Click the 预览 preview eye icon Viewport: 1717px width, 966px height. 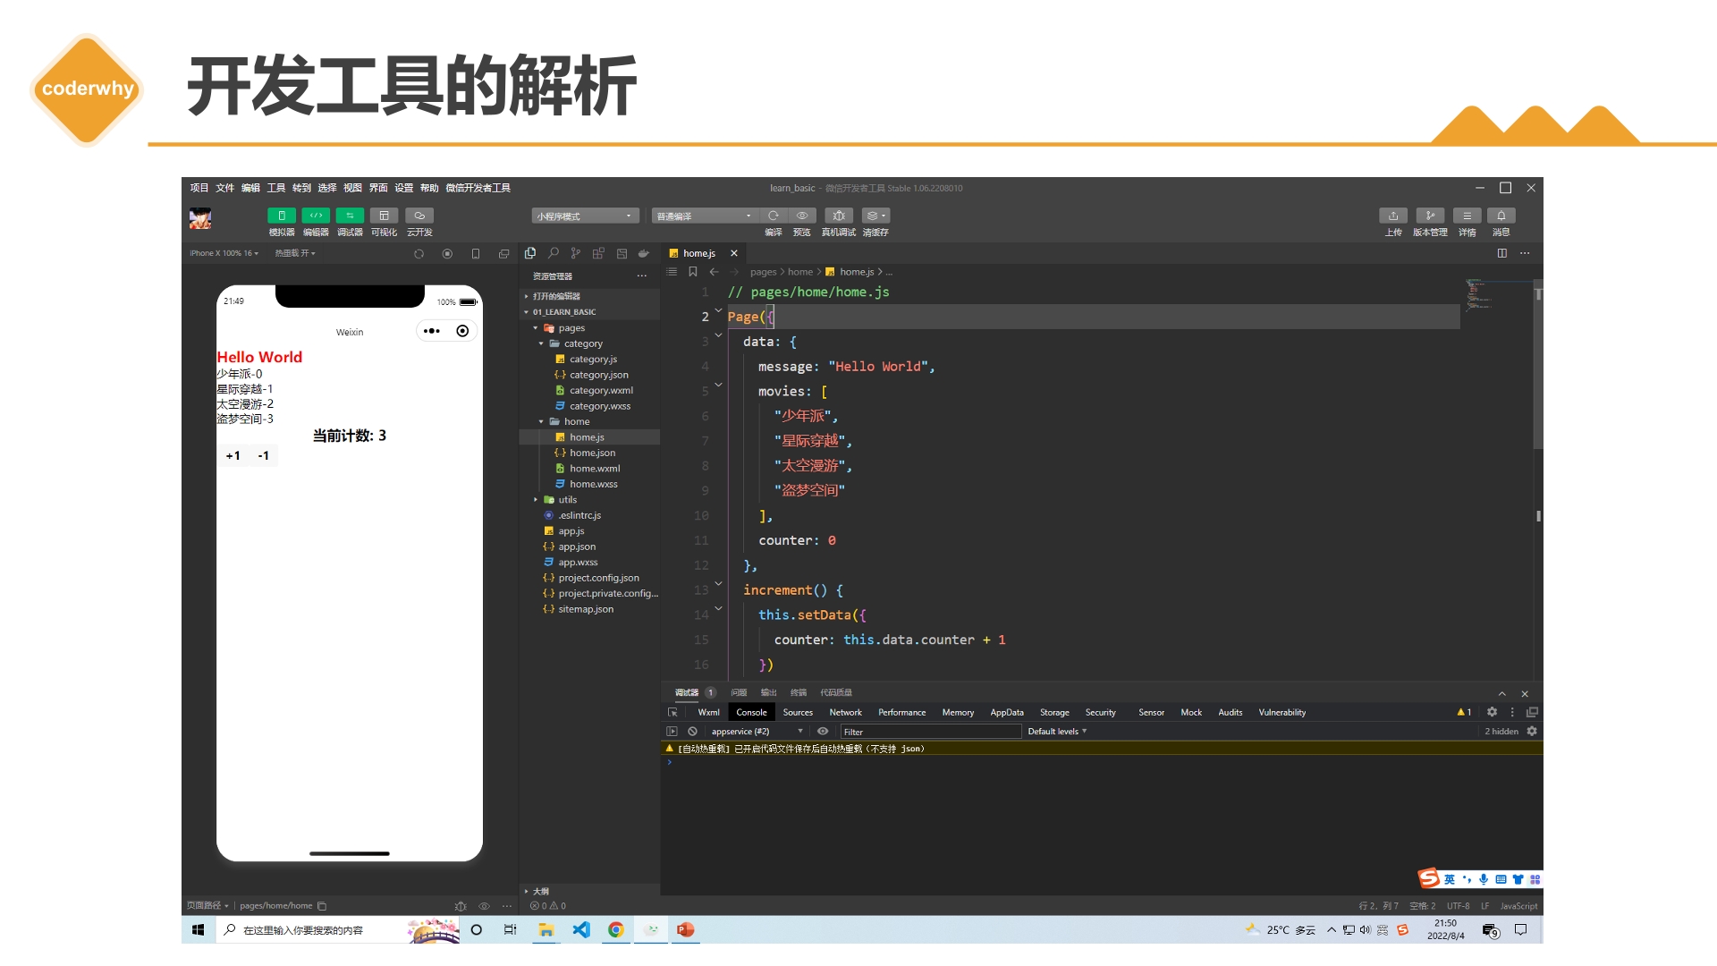click(802, 216)
